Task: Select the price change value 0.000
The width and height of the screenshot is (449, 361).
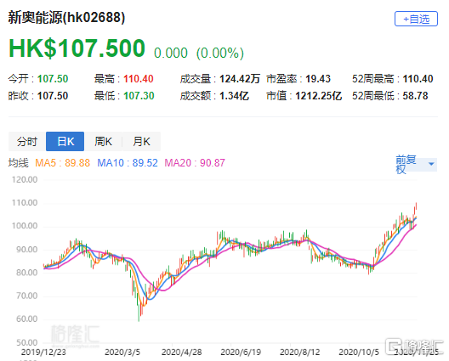Action: pyautogui.click(x=171, y=53)
